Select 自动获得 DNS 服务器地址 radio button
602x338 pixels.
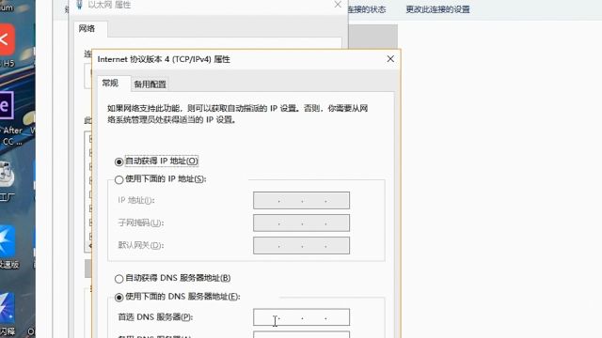point(119,279)
